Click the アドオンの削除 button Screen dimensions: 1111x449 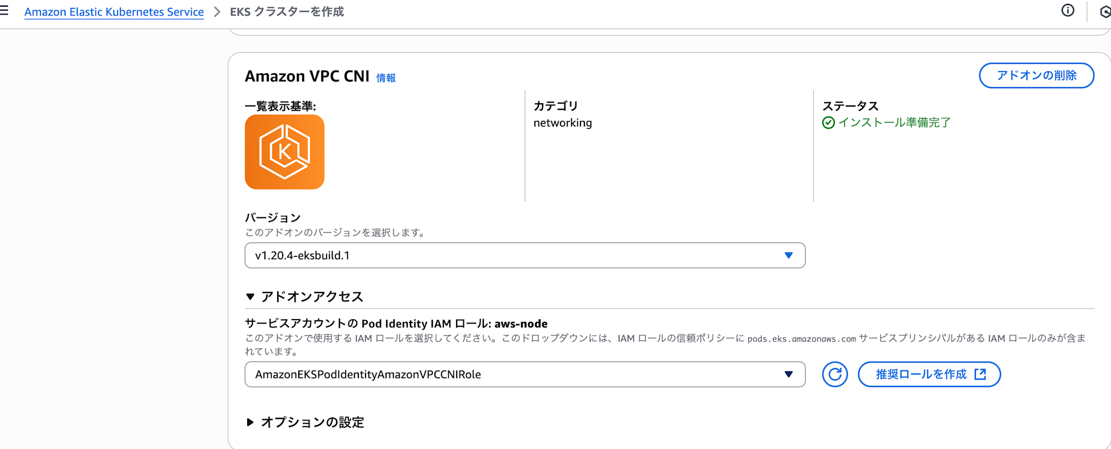(x=1037, y=75)
